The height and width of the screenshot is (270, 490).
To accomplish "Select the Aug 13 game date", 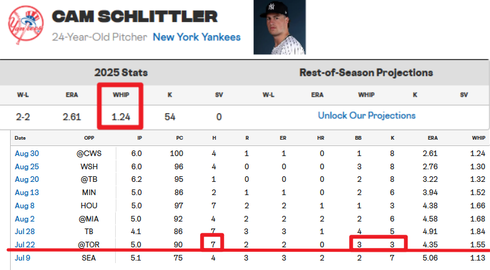I will point(27,193).
